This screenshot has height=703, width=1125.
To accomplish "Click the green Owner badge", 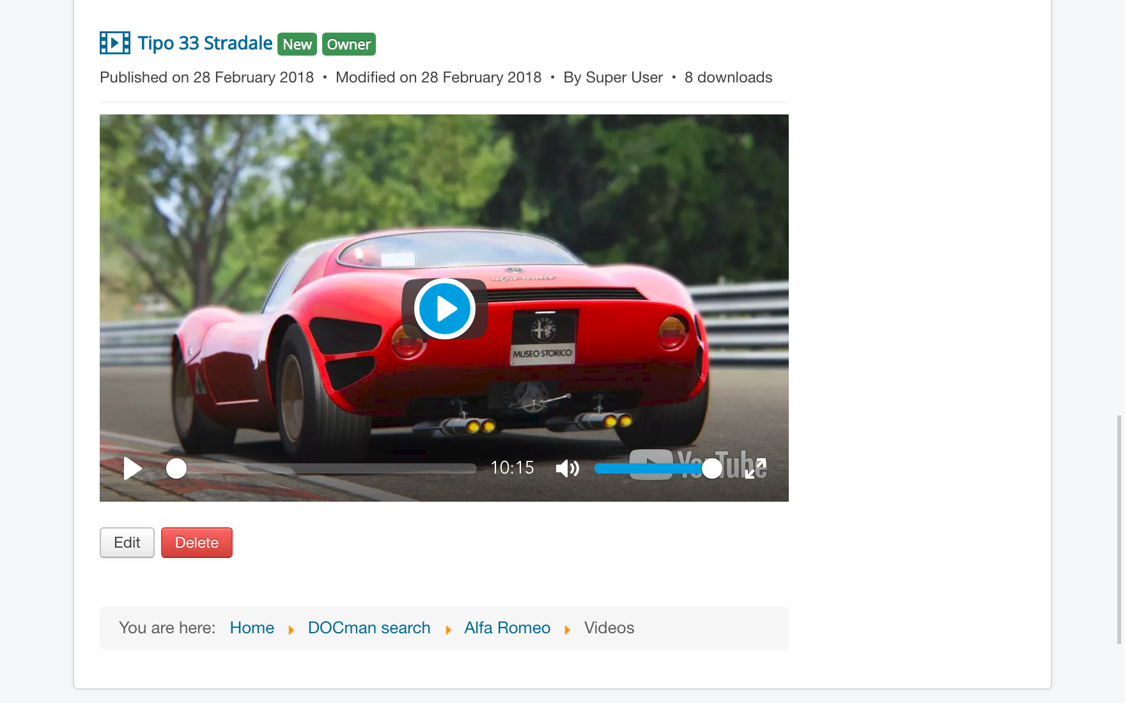I will pyautogui.click(x=348, y=44).
